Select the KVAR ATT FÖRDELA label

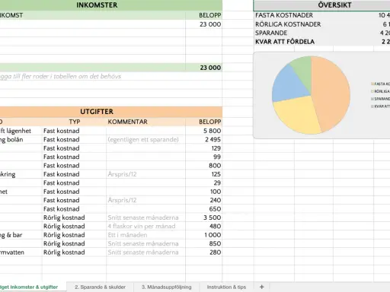pyautogui.click(x=285, y=42)
